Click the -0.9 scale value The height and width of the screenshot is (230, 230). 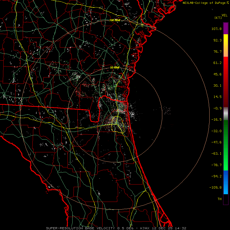[x=217, y=108]
